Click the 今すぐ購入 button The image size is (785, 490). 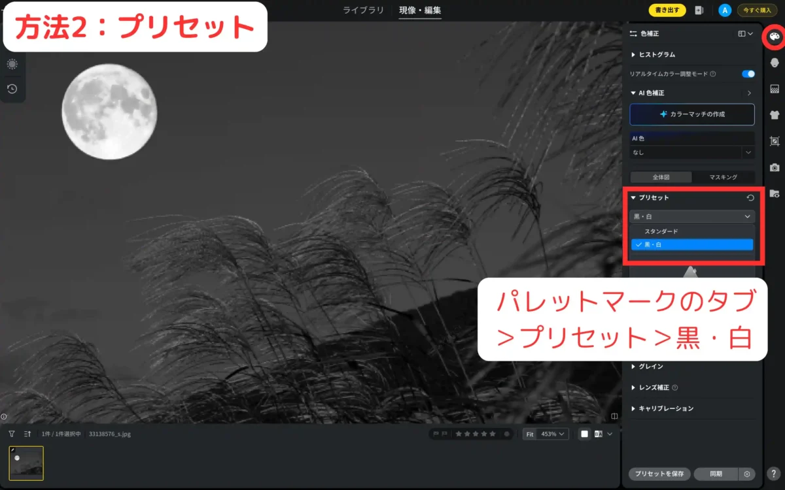(757, 10)
